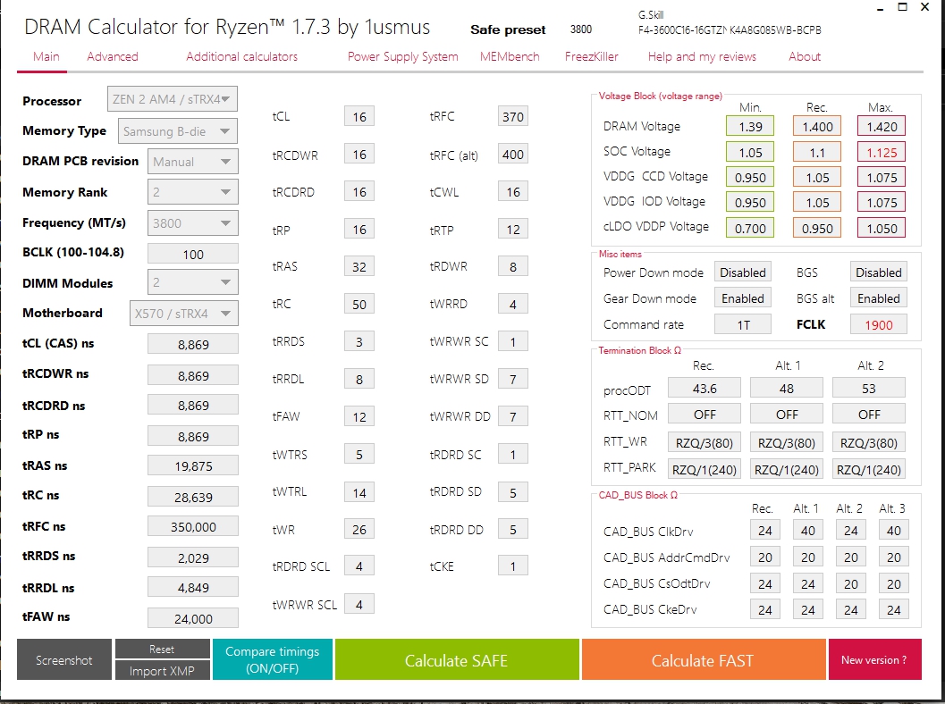The image size is (945, 704).
Task: Click the BCLK input field
Action: click(193, 254)
